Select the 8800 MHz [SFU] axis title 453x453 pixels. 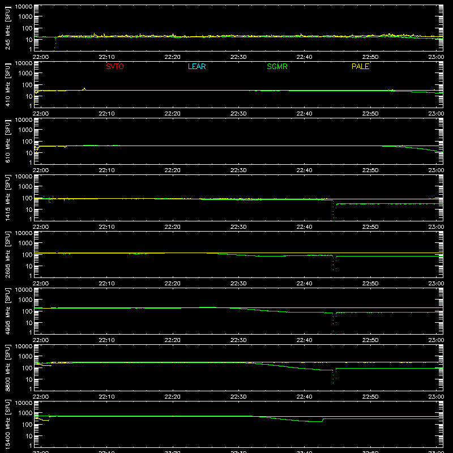[x=7, y=367]
